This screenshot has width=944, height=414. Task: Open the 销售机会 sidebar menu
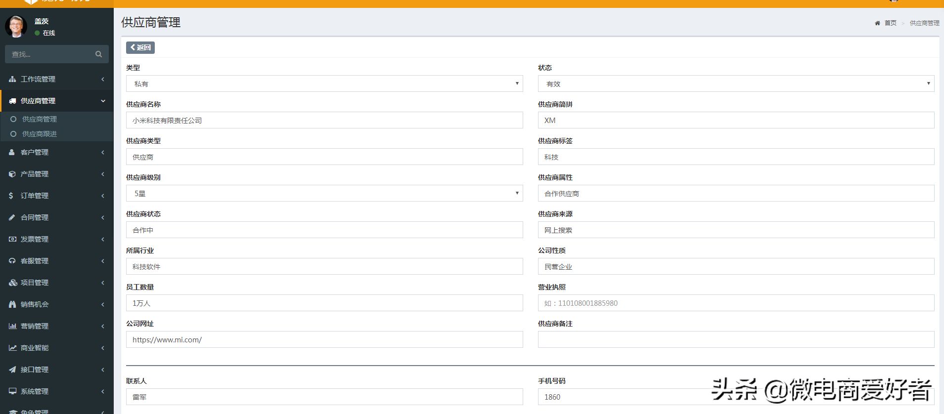[x=57, y=304]
